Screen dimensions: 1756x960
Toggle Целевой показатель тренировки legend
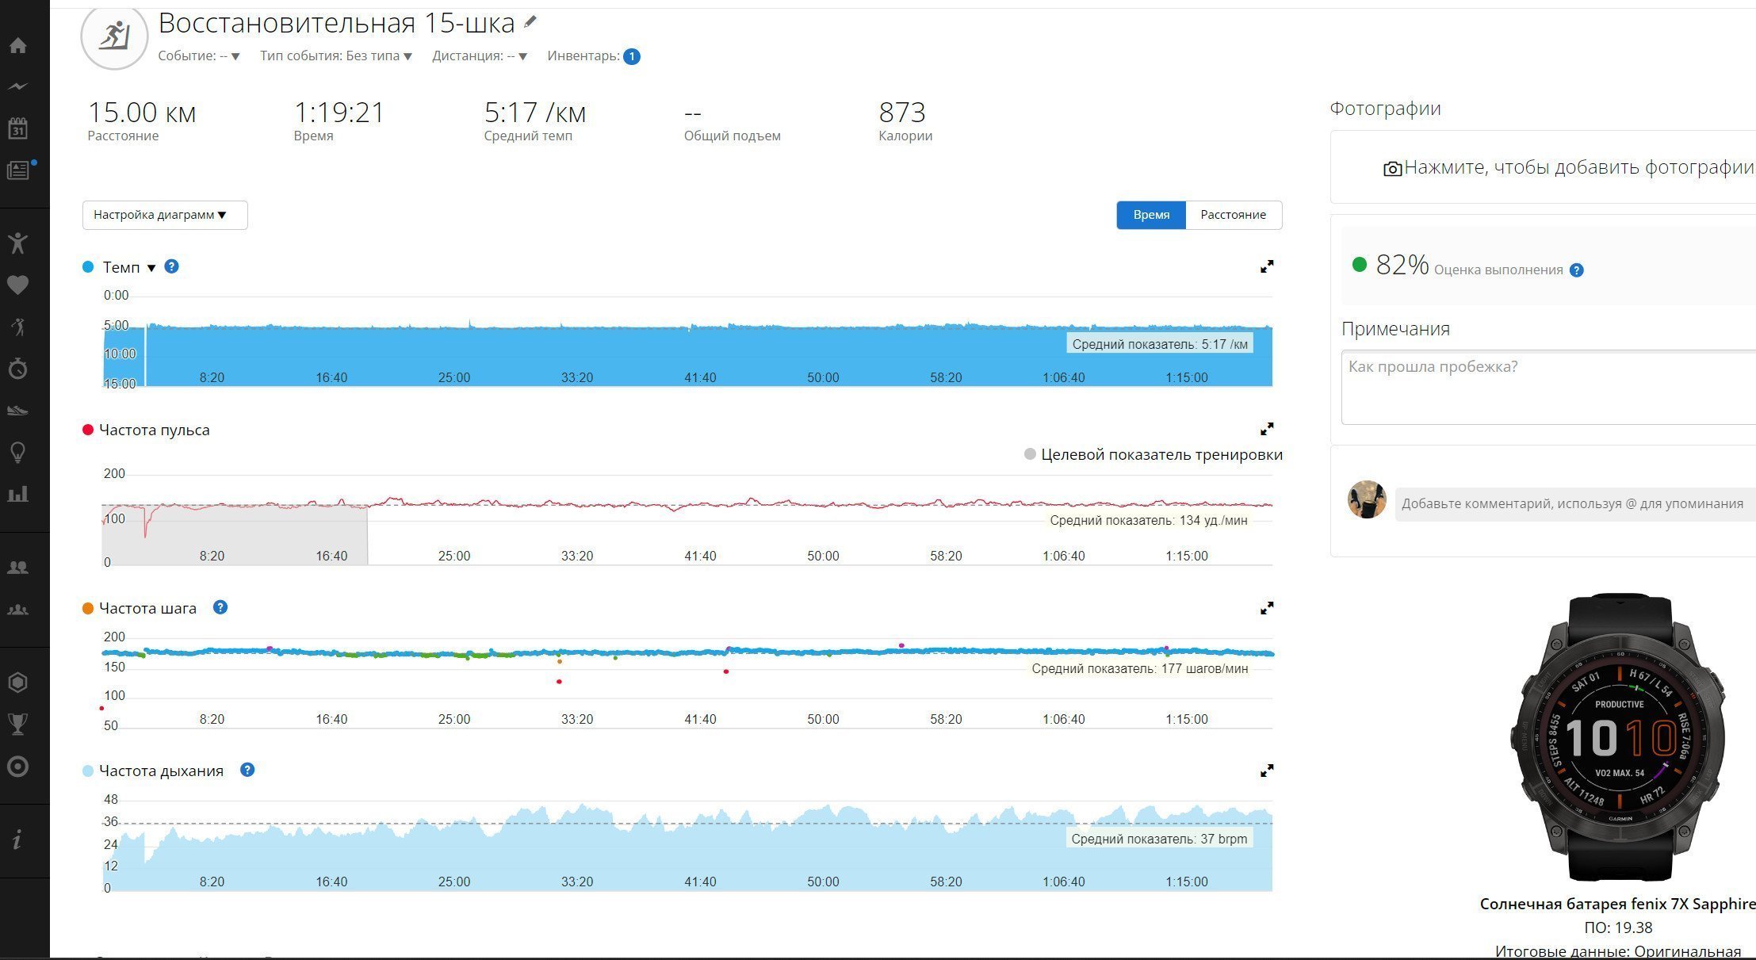tap(1153, 454)
